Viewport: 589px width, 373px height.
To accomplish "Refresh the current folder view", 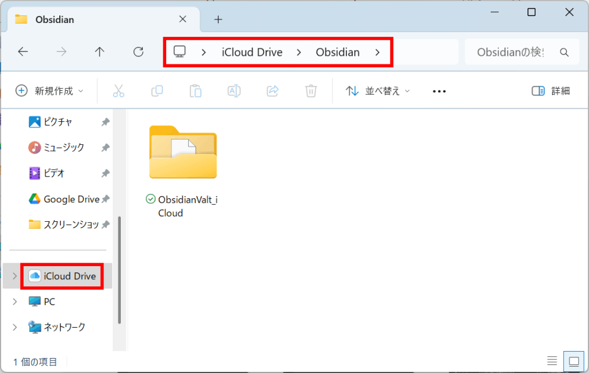I will pos(138,52).
